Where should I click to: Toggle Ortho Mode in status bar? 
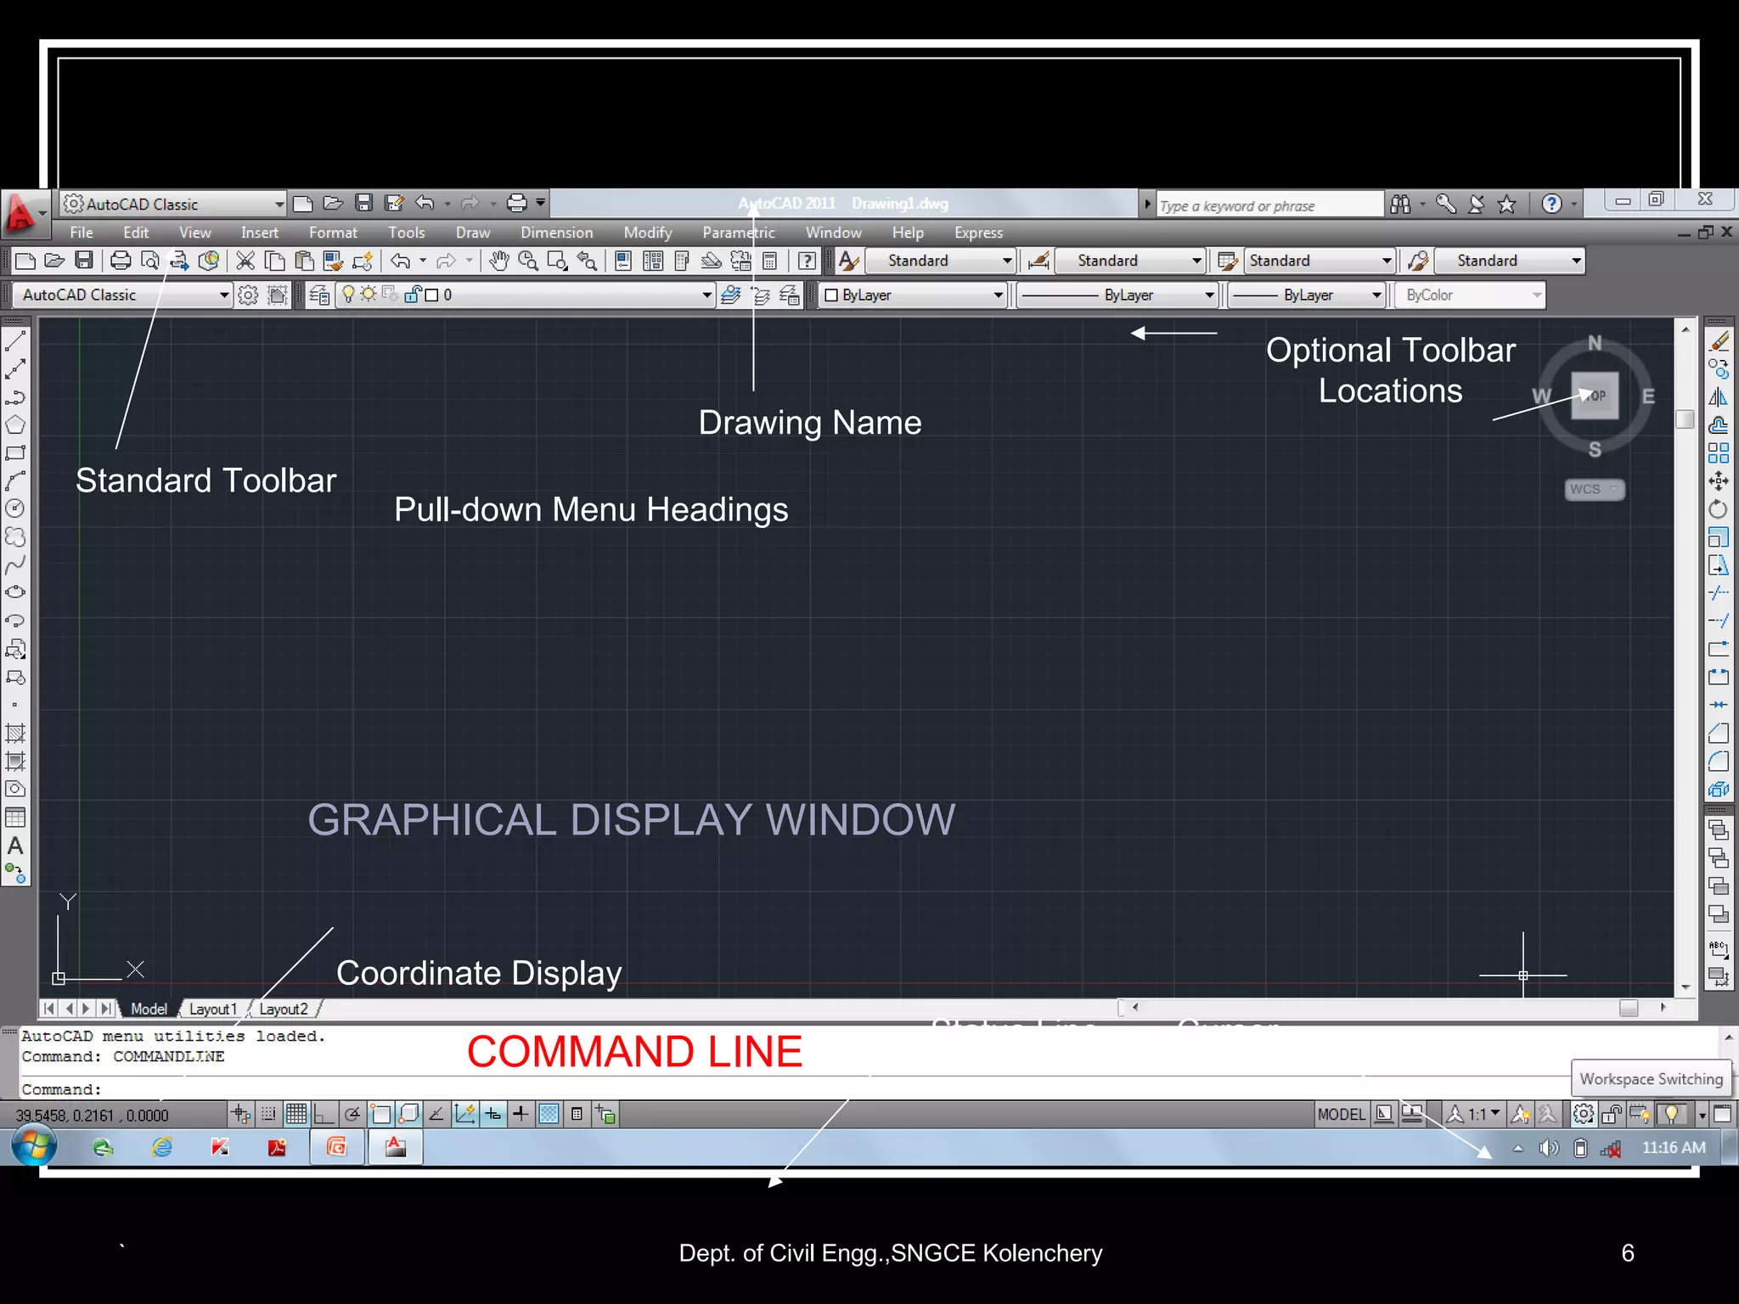[324, 1114]
